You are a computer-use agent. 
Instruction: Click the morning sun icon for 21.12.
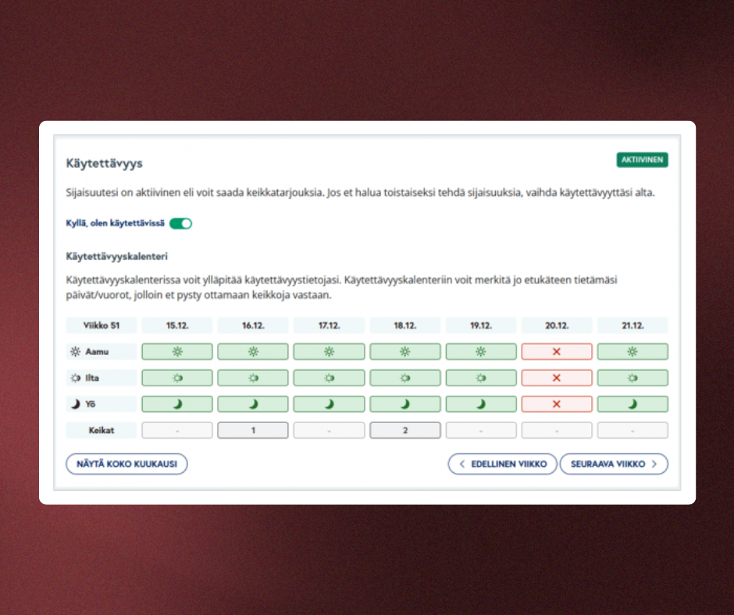632,352
